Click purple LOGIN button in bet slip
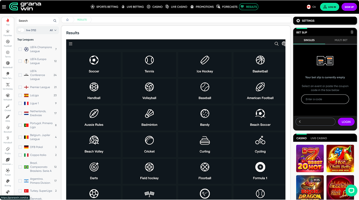Viewport: 359px width, 200px height. [x=346, y=122]
